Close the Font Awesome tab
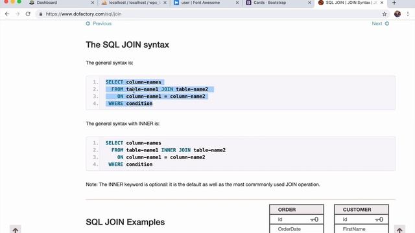Image resolution: width=415 pixels, height=233 pixels. point(237,3)
